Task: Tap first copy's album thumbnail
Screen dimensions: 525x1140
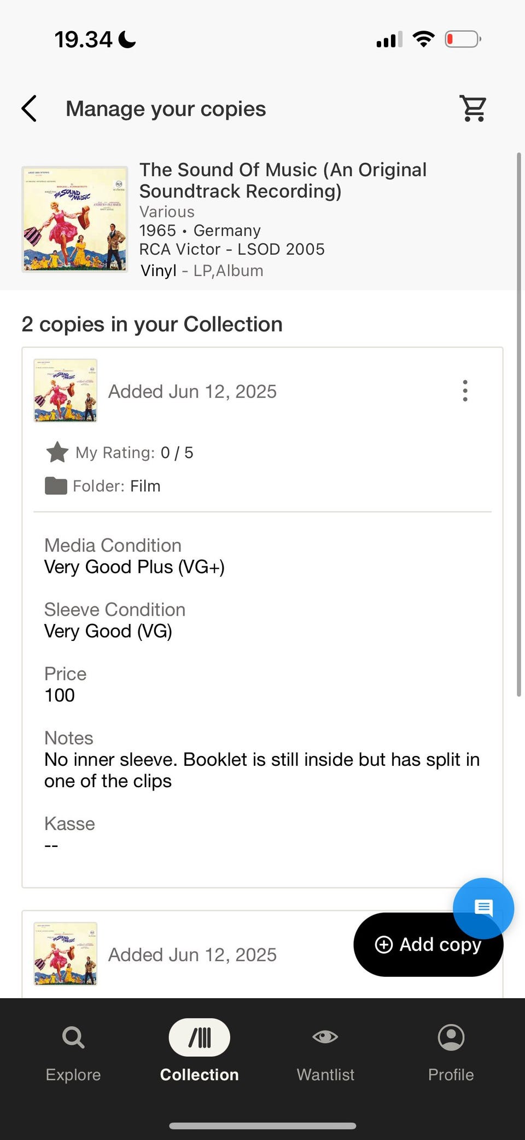Action: [66, 391]
